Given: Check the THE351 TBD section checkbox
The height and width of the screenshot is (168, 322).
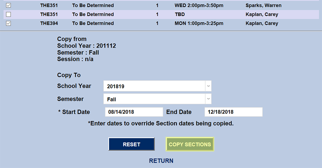Looking at the screenshot, I should tap(9, 14).
